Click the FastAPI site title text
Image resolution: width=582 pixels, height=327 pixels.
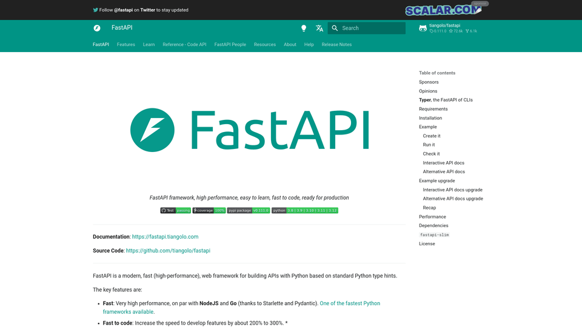pos(122,28)
